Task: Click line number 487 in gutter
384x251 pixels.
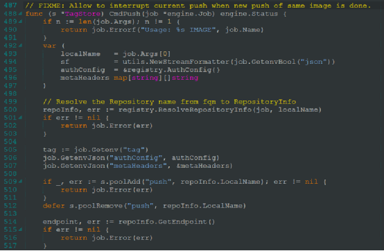Action: point(10,6)
